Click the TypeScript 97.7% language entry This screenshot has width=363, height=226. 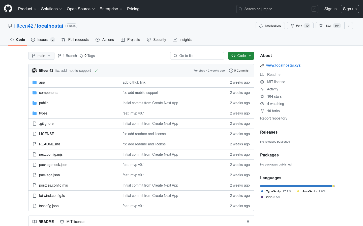[x=276, y=191]
